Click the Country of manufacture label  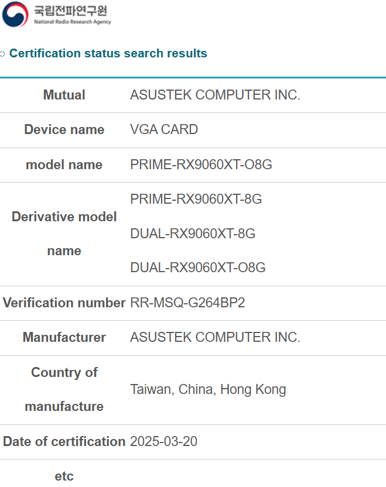[x=64, y=389]
